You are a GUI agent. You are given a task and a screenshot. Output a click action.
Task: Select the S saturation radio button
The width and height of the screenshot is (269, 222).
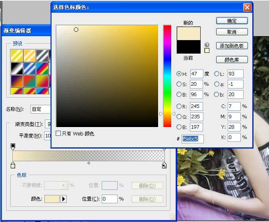tap(179, 84)
